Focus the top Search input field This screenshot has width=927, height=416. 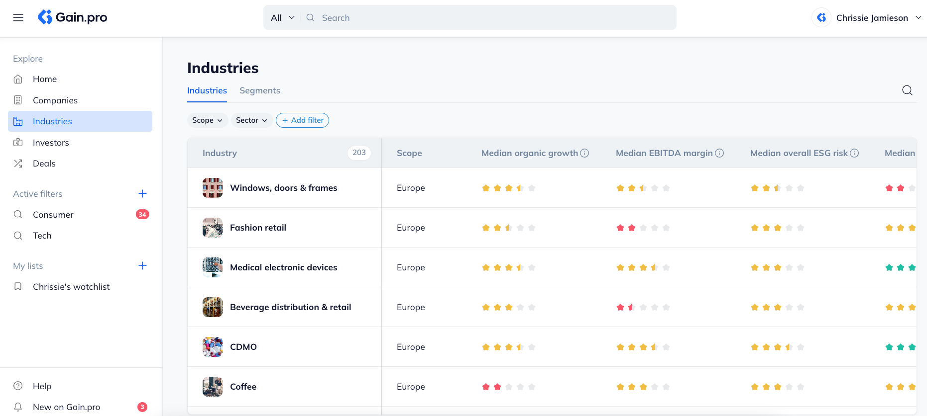tap(493, 18)
